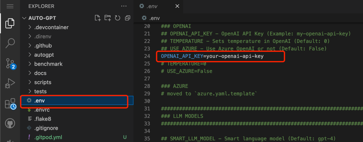Place cursor on OPENAI_API_KEY variable name

182,56
